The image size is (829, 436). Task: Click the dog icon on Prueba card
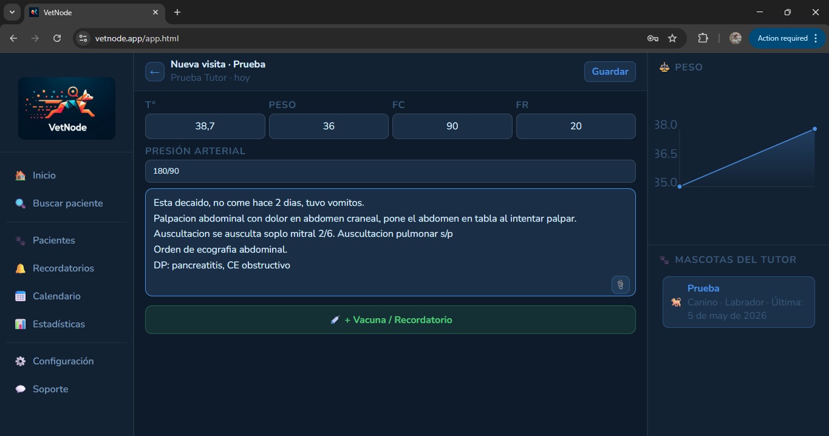tap(676, 302)
